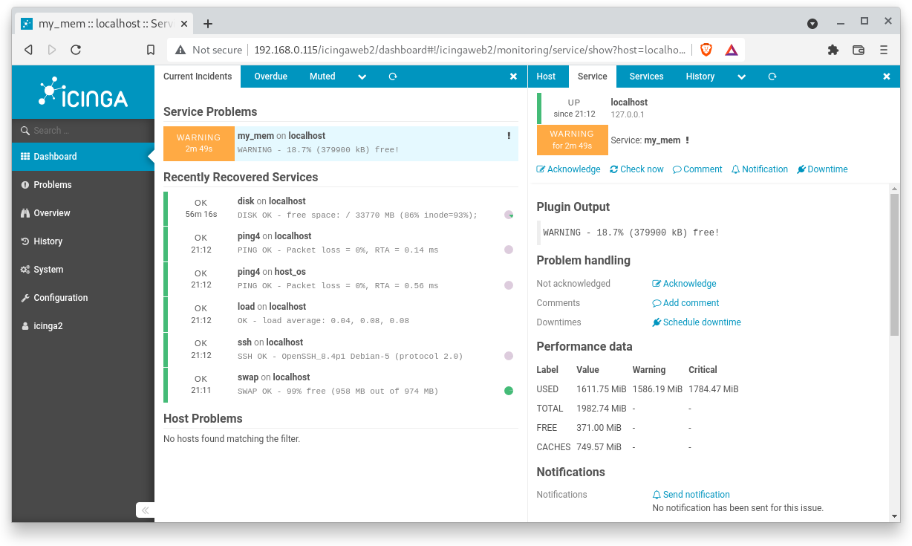This screenshot has height=546, width=912.
Task: Expand the dashboard tabs chevron dropdown
Action: pyautogui.click(x=362, y=76)
